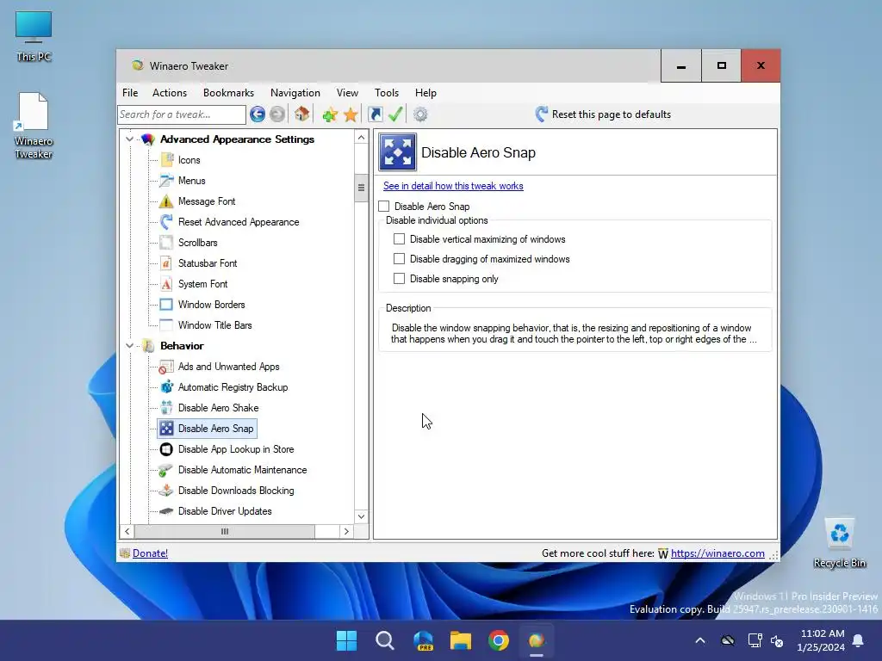This screenshot has height=661, width=882.
Task: Click the large Disable Aero Snap header icon
Action: [x=397, y=151]
